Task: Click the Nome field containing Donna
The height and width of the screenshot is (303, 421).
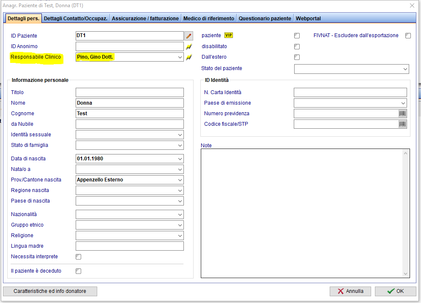Action: tap(130, 103)
